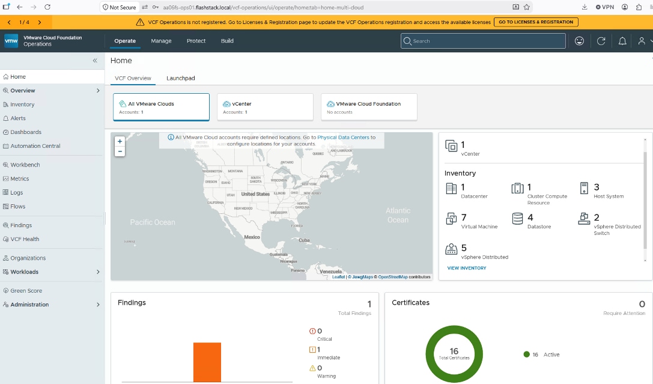653x384 pixels.
Task: Click the Metrics icon in sidebar
Action: click(6, 178)
